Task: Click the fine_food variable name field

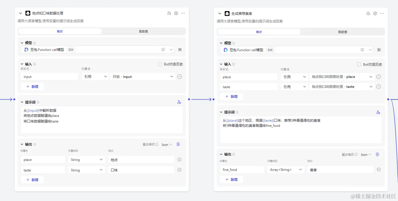Action: tap(242, 170)
